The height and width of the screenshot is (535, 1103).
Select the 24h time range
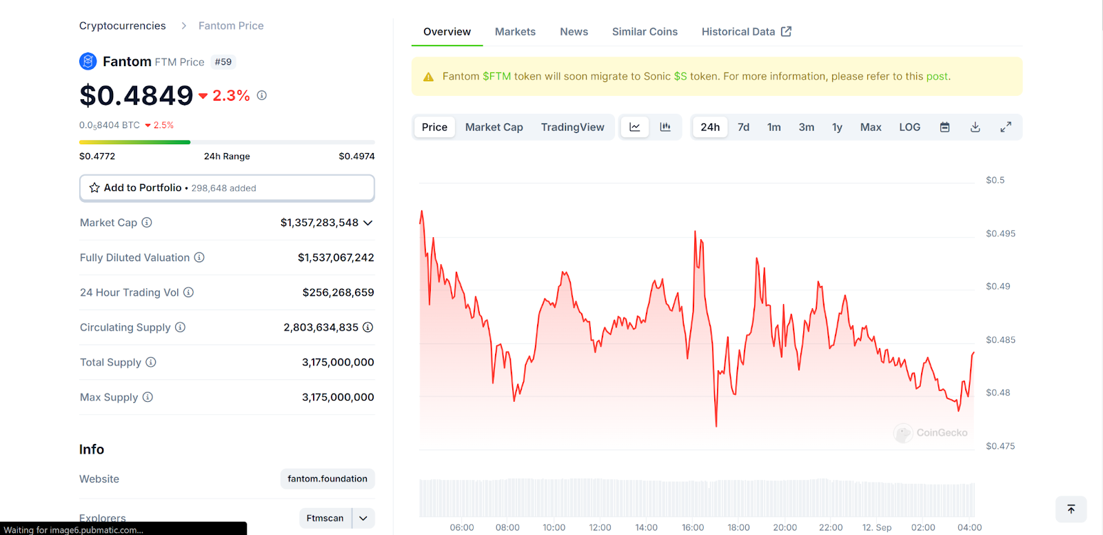(x=710, y=127)
